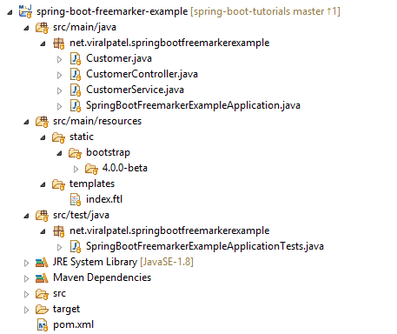Select SpringBootFreemarkerExampleApplicationTests.java test file
397x334 pixels.
205,246
